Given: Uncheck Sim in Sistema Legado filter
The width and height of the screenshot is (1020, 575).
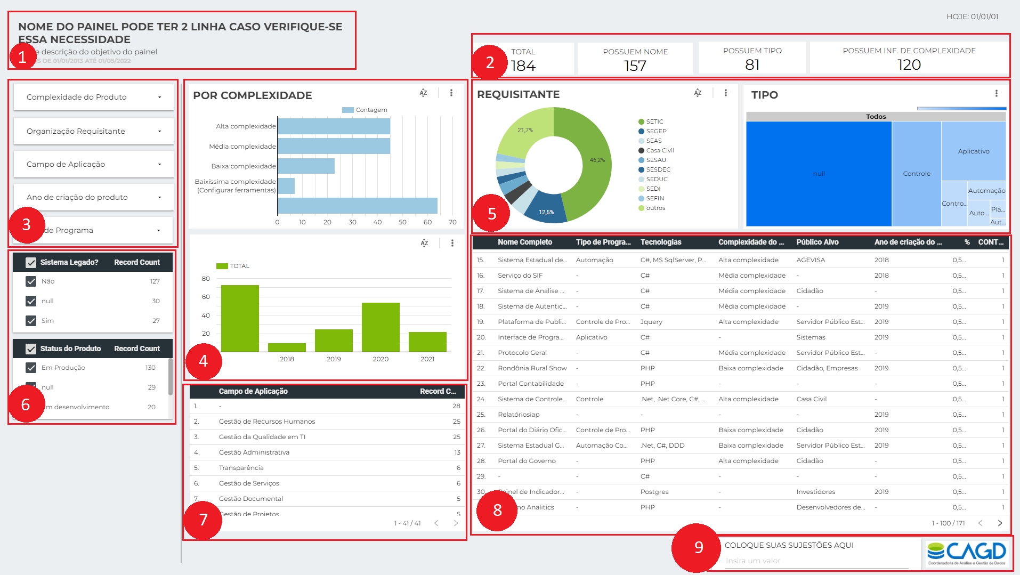Looking at the screenshot, I should pos(31,321).
